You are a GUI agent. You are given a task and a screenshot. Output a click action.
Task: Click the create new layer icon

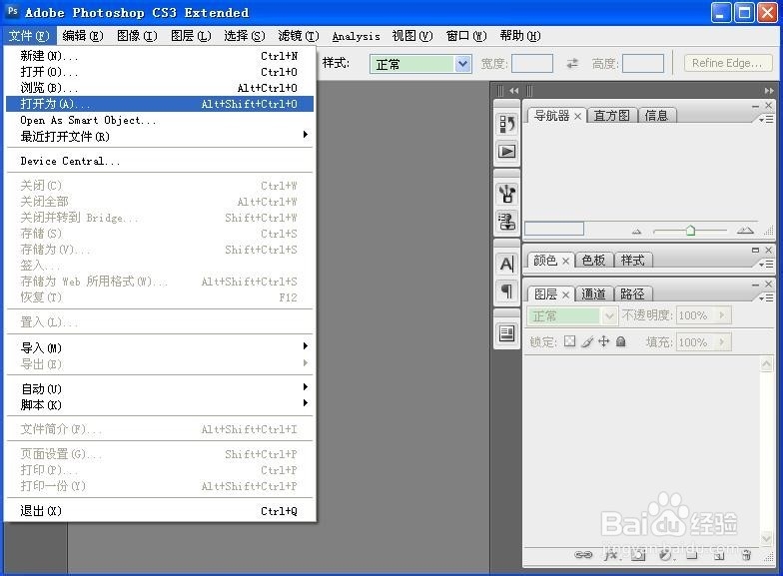(719, 554)
